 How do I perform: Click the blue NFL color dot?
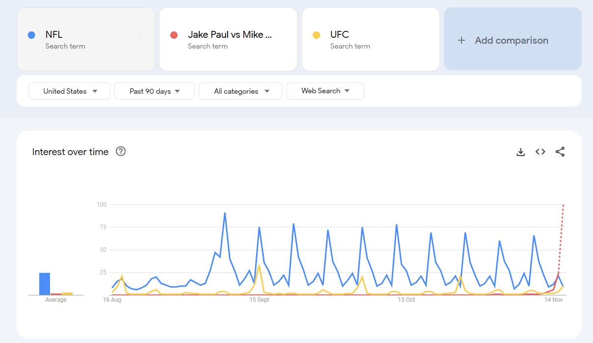[x=31, y=35]
